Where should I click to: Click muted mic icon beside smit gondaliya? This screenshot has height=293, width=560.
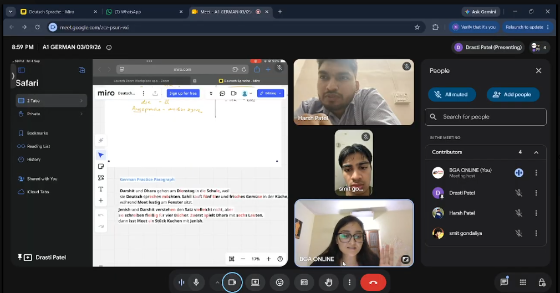tap(518, 233)
